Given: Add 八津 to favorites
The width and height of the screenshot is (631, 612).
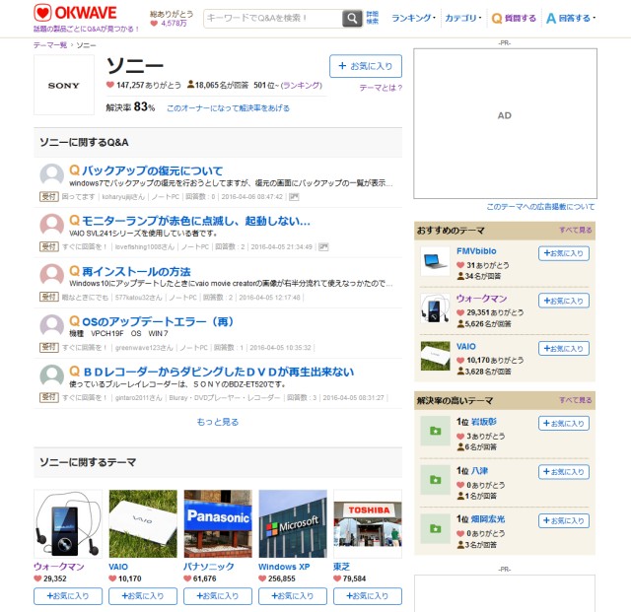Looking at the screenshot, I should tap(564, 472).
